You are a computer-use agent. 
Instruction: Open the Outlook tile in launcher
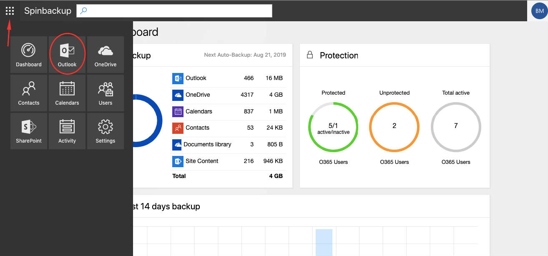coord(67,55)
